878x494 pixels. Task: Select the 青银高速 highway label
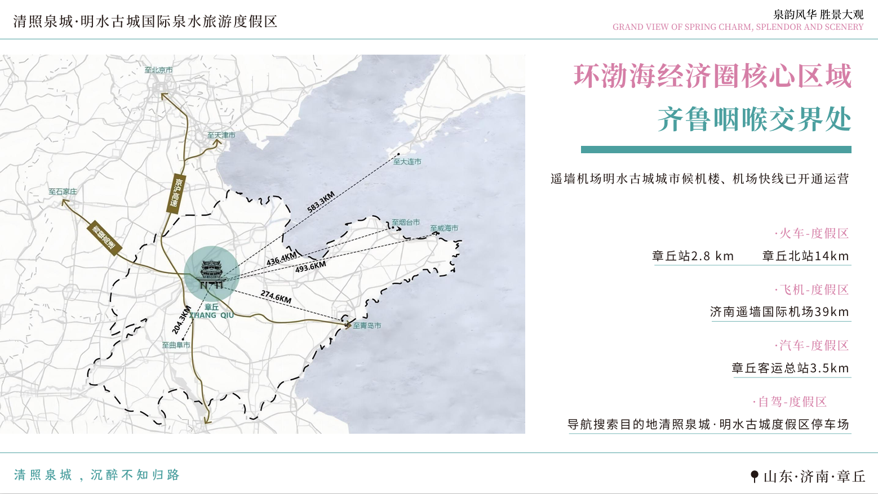[104, 238]
